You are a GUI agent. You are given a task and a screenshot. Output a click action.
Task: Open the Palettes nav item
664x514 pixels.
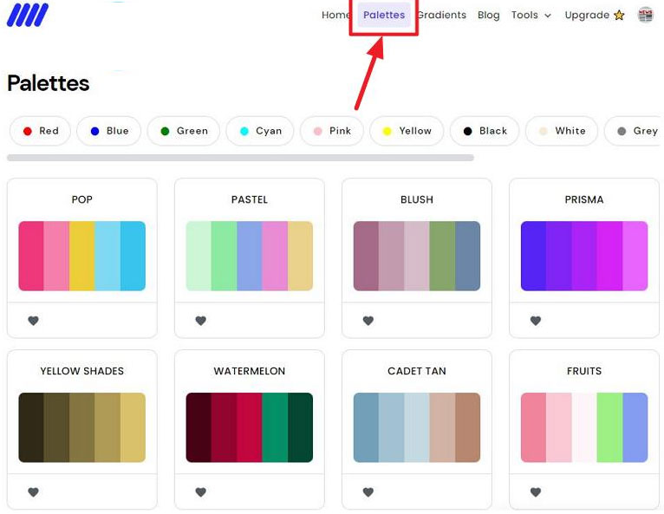tap(384, 15)
